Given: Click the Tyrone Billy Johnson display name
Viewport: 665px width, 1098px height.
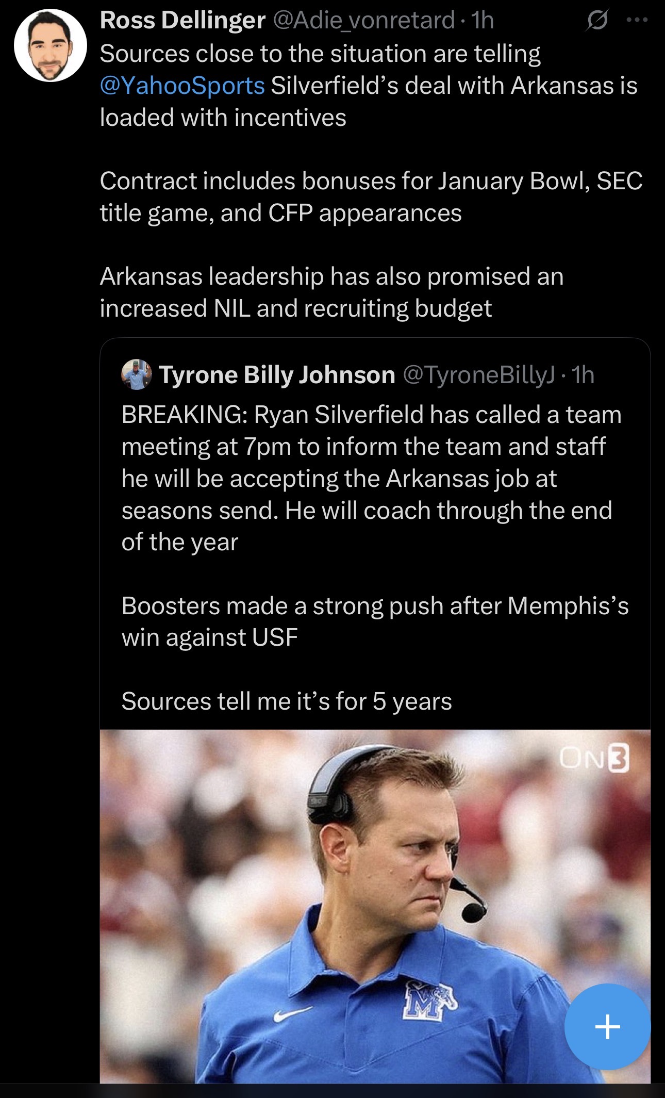Looking at the screenshot, I should pyautogui.click(x=277, y=375).
